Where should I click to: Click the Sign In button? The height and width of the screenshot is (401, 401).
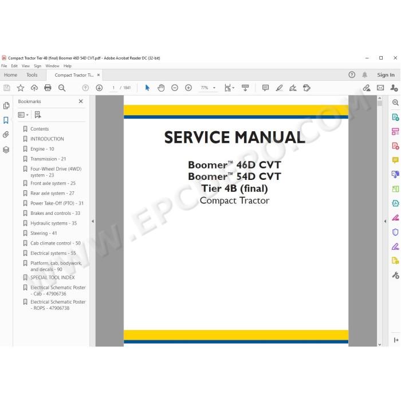point(386,75)
